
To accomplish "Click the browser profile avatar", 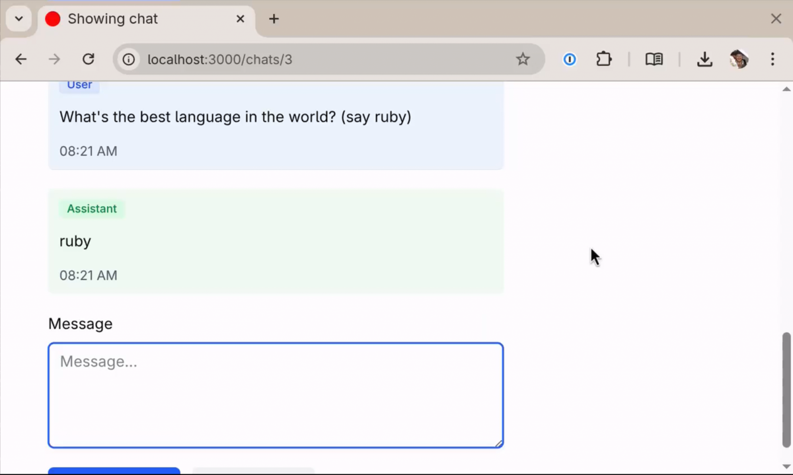I will (x=739, y=59).
